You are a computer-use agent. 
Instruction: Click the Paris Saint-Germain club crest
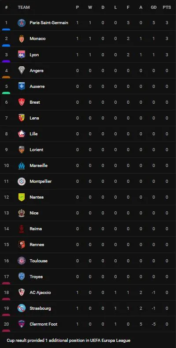(22, 23)
